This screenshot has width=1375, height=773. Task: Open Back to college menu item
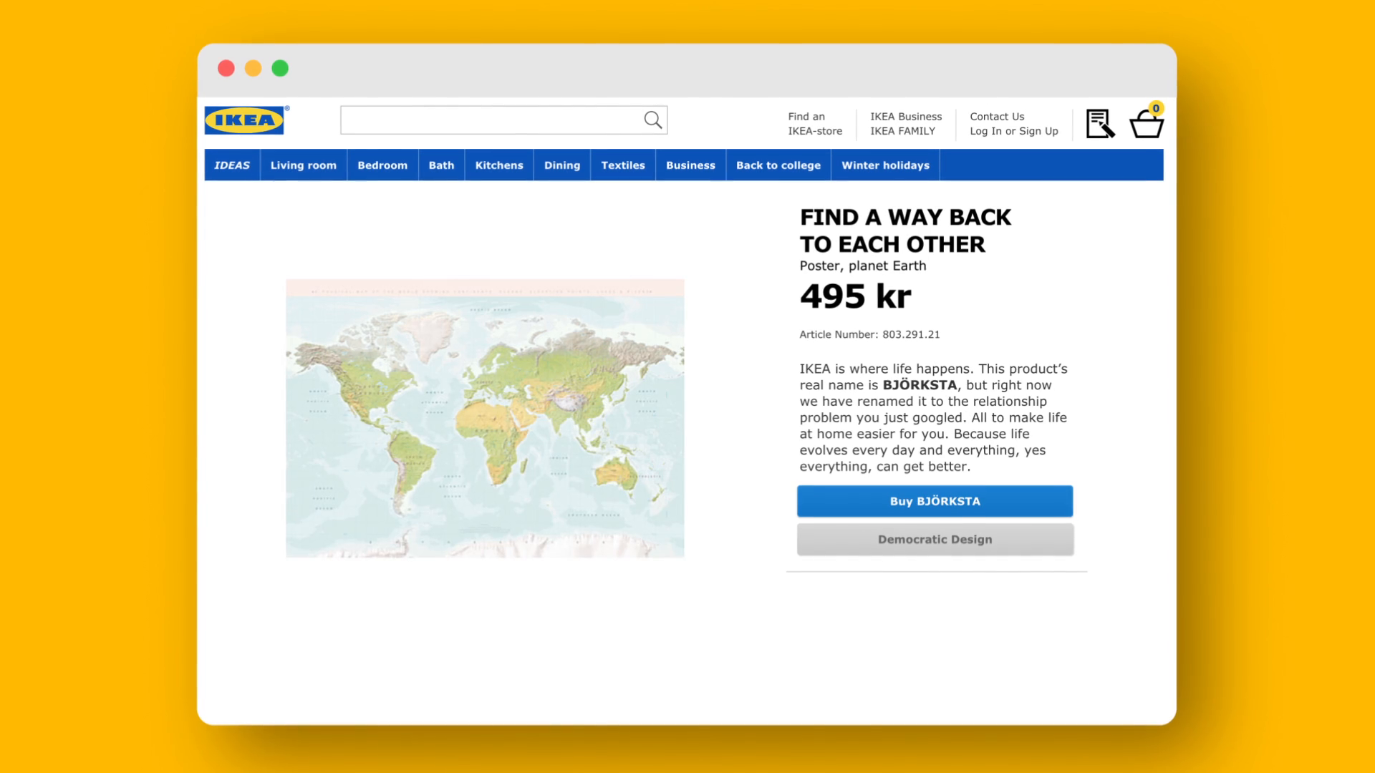(x=778, y=165)
